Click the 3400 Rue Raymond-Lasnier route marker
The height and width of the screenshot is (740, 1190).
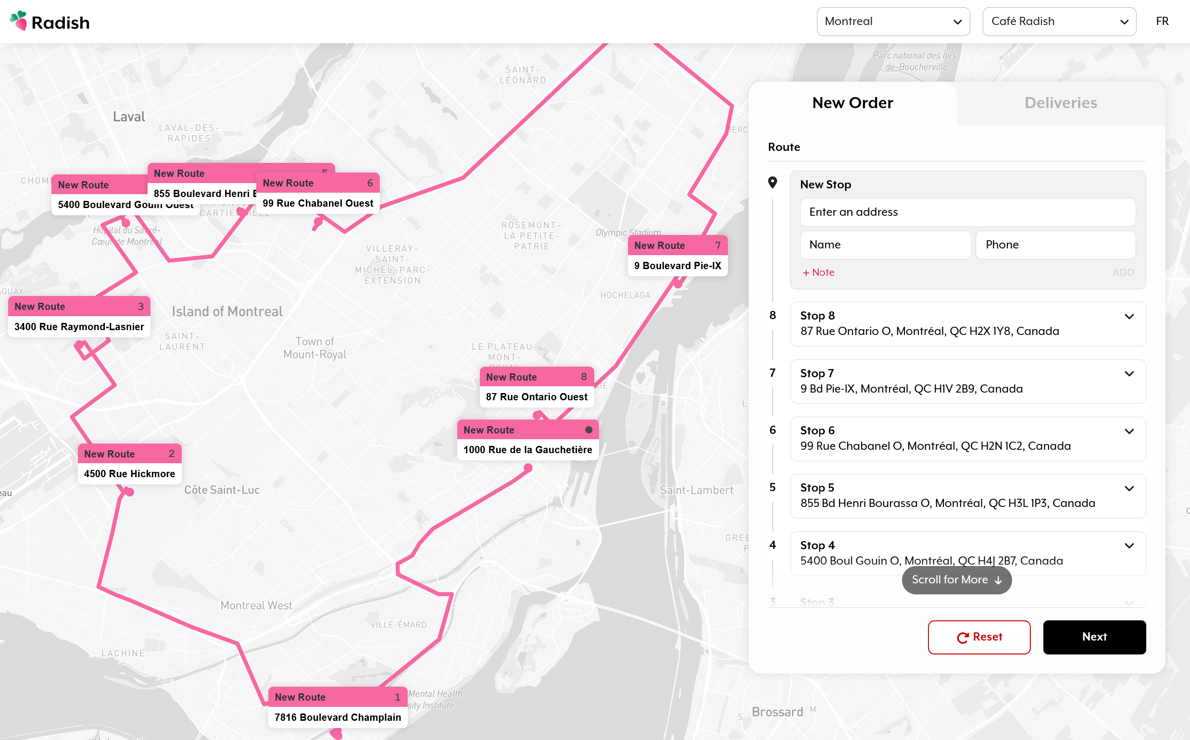click(79, 316)
